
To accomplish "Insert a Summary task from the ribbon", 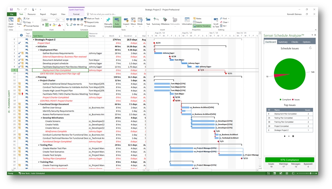I will [156, 22].
